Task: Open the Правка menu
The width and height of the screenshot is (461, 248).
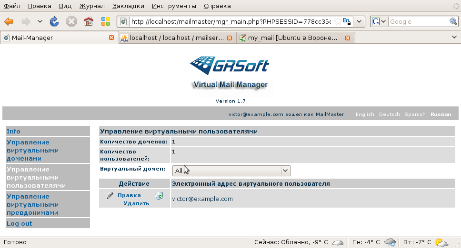Action: click(x=40, y=6)
